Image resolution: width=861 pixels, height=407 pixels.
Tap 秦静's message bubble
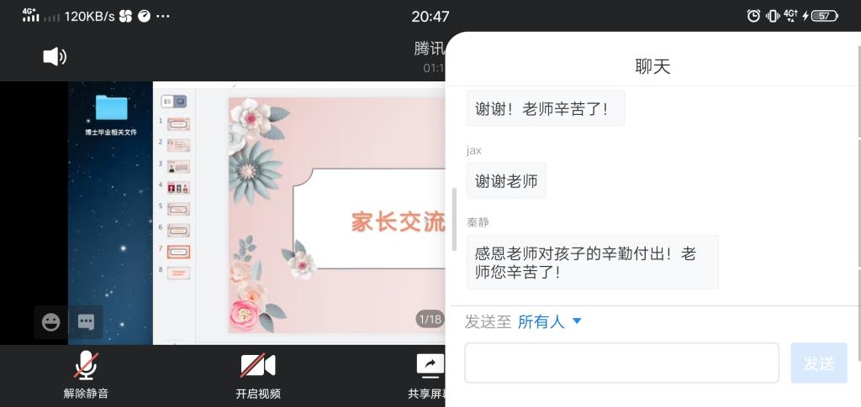tap(593, 262)
